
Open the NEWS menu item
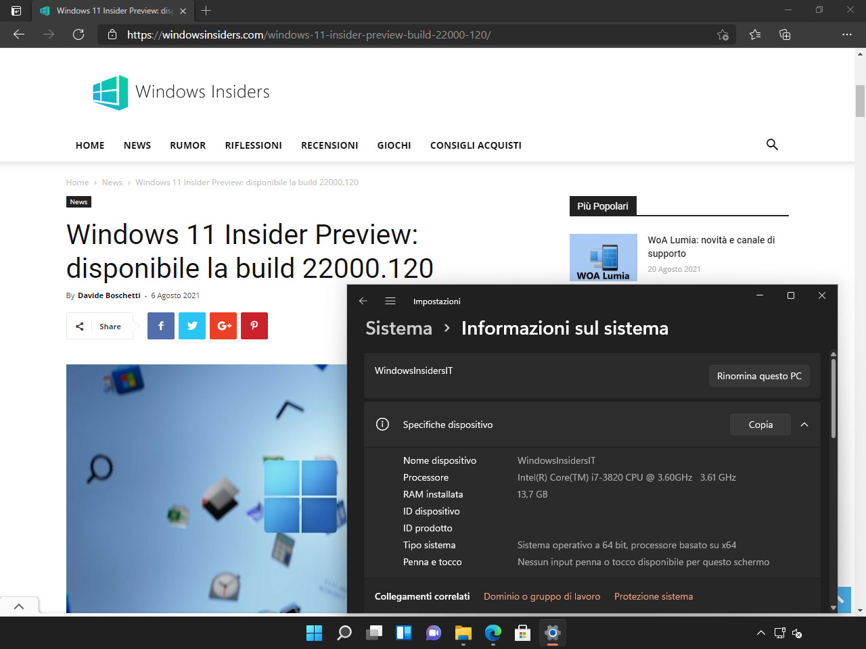137,145
